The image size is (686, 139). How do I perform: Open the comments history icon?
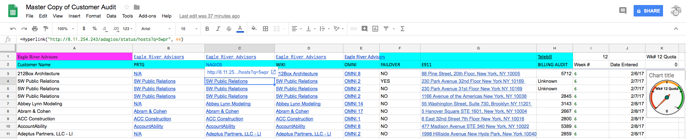623,11
